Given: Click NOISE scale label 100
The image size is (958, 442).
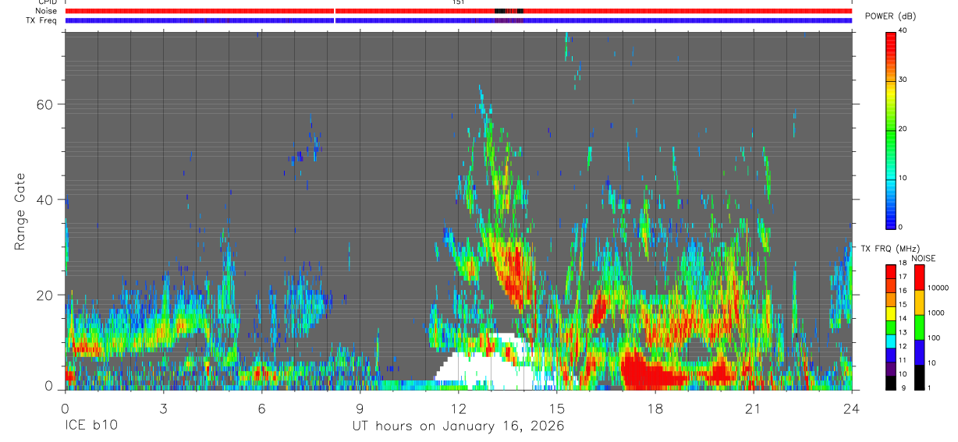Looking at the screenshot, I should click(935, 338).
